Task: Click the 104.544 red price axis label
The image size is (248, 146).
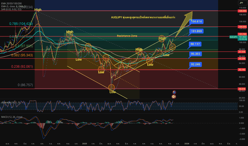Action: pos(242,27)
